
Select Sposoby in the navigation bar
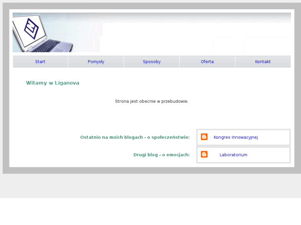coord(152,62)
